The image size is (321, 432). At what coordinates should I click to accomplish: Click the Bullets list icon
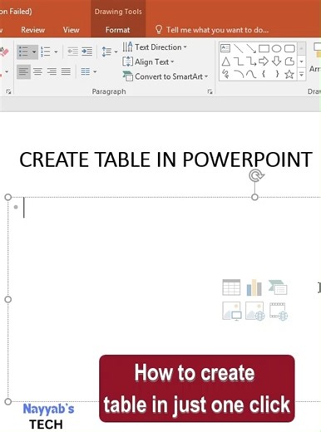tap(23, 52)
